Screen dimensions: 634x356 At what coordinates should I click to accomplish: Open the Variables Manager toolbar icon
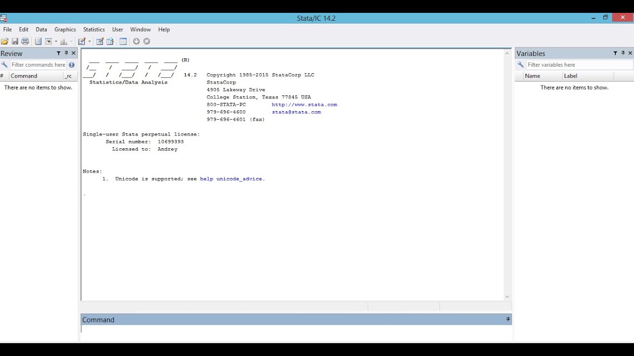coord(123,42)
